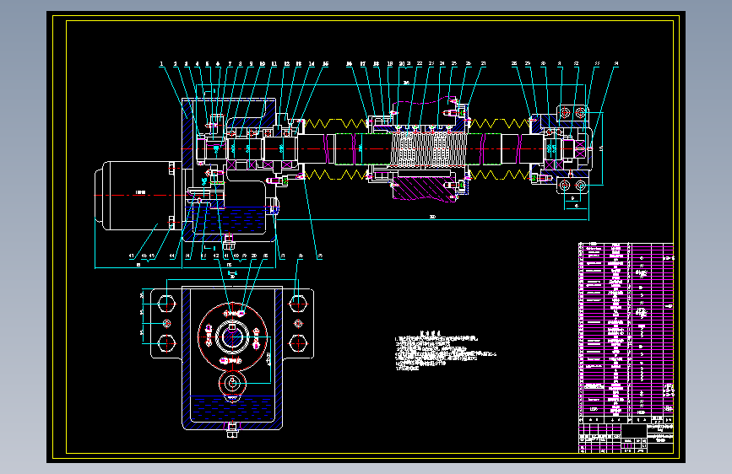Click part balloon number 12
Image resolution: width=732 pixels, height=474 pixels.
[x=287, y=64]
